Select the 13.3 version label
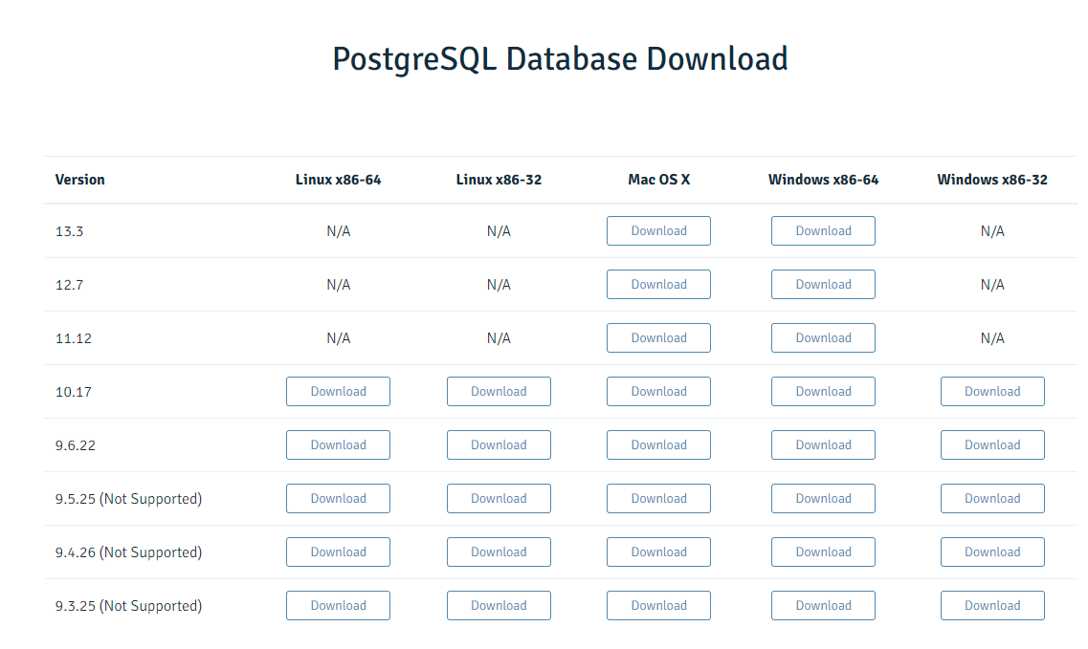Image resolution: width=1088 pixels, height=649 pixels. (70, 231)
